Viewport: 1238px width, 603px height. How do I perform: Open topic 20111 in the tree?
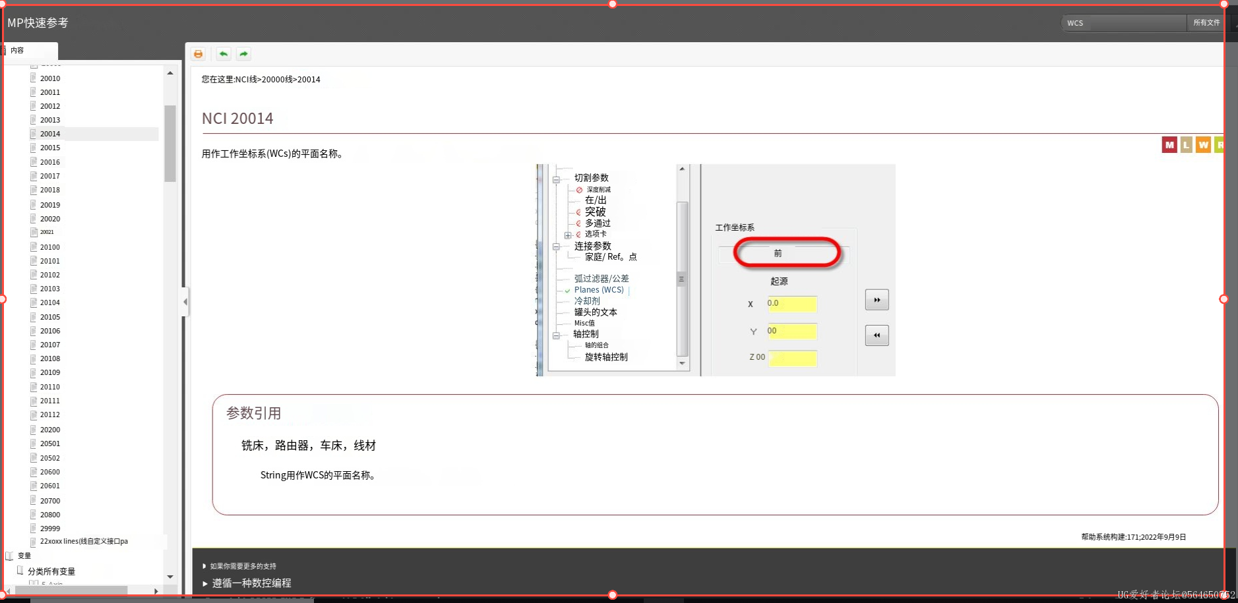[50, 401]
